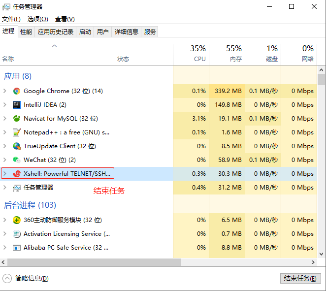
Task: Select the Google Chrome (32 位) (14) row
Action: coord(159,91)
